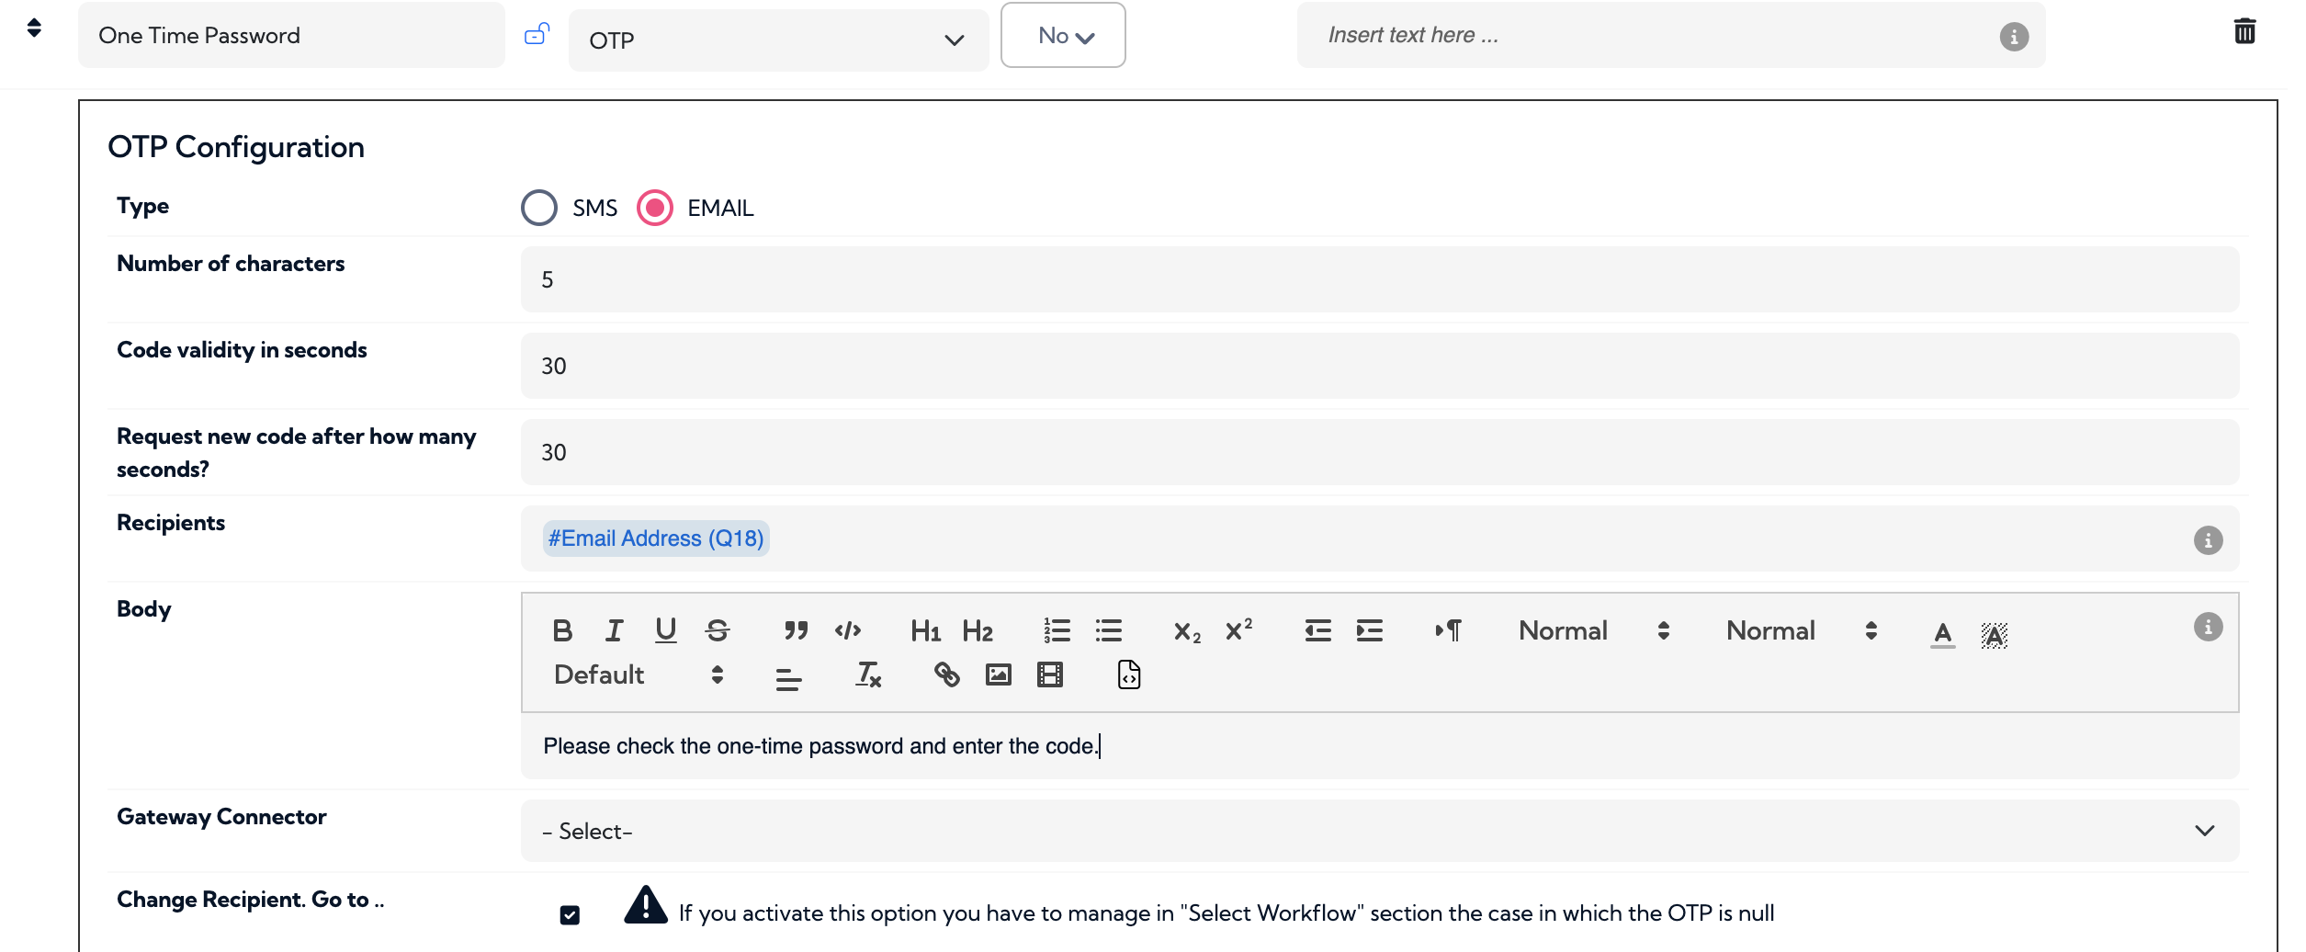
Task: Apply Heading 1 formatting
Action: pyautogui.click(x=926, y=630)
